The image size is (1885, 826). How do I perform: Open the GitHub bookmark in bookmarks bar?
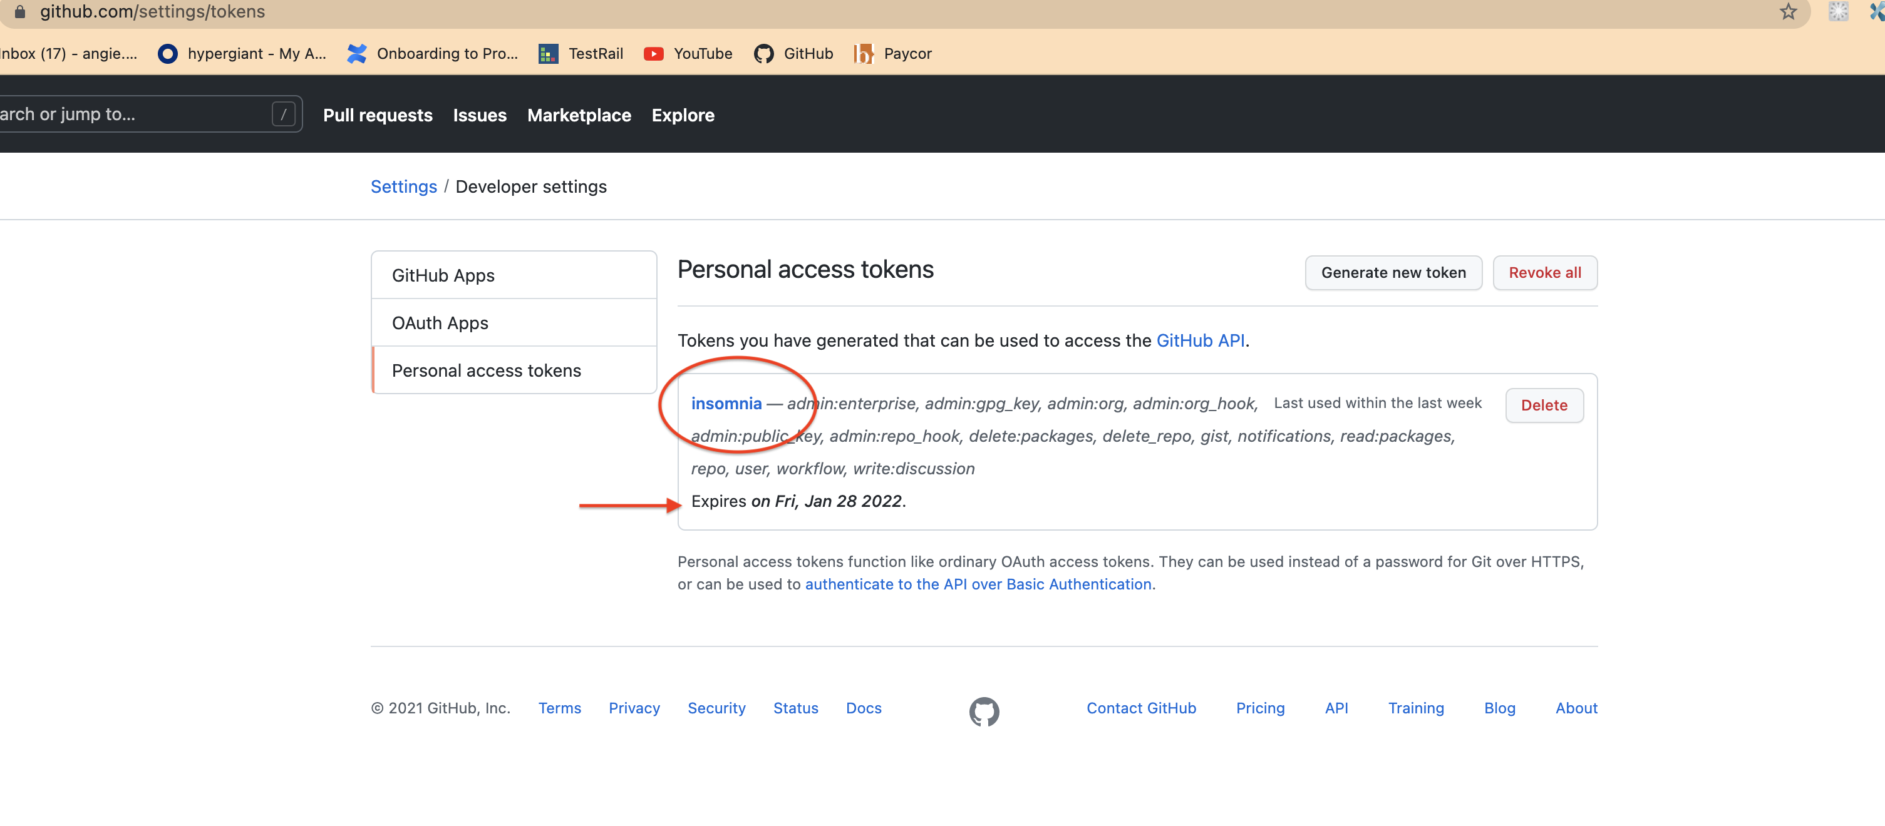(x=792, y=53)
